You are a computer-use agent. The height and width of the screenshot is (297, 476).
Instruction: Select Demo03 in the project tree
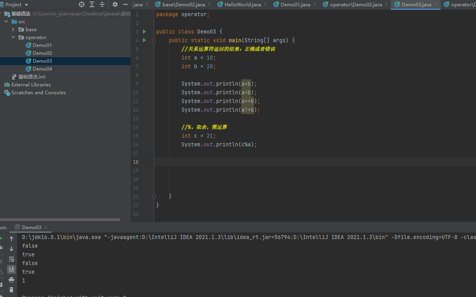[42, 61]
